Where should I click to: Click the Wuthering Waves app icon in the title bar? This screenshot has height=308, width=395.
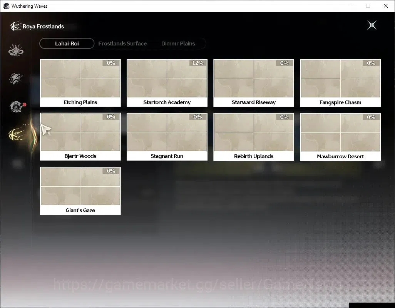click(6, 6)
